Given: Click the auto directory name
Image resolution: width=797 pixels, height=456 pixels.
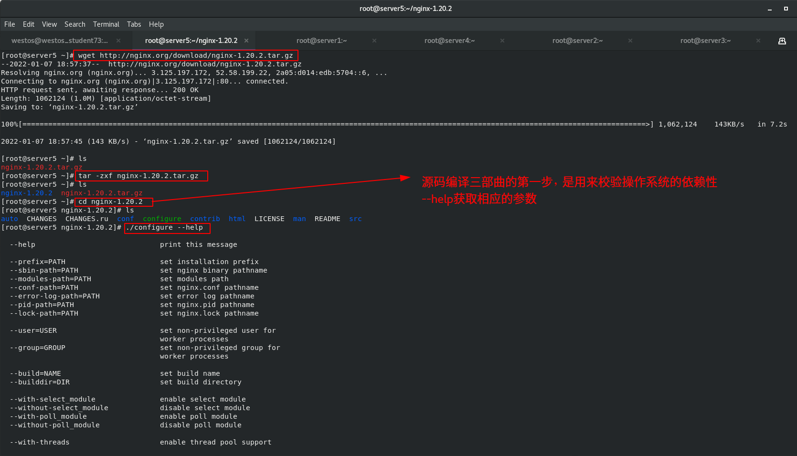Looking at the screenshot, I should pos(10,219).
